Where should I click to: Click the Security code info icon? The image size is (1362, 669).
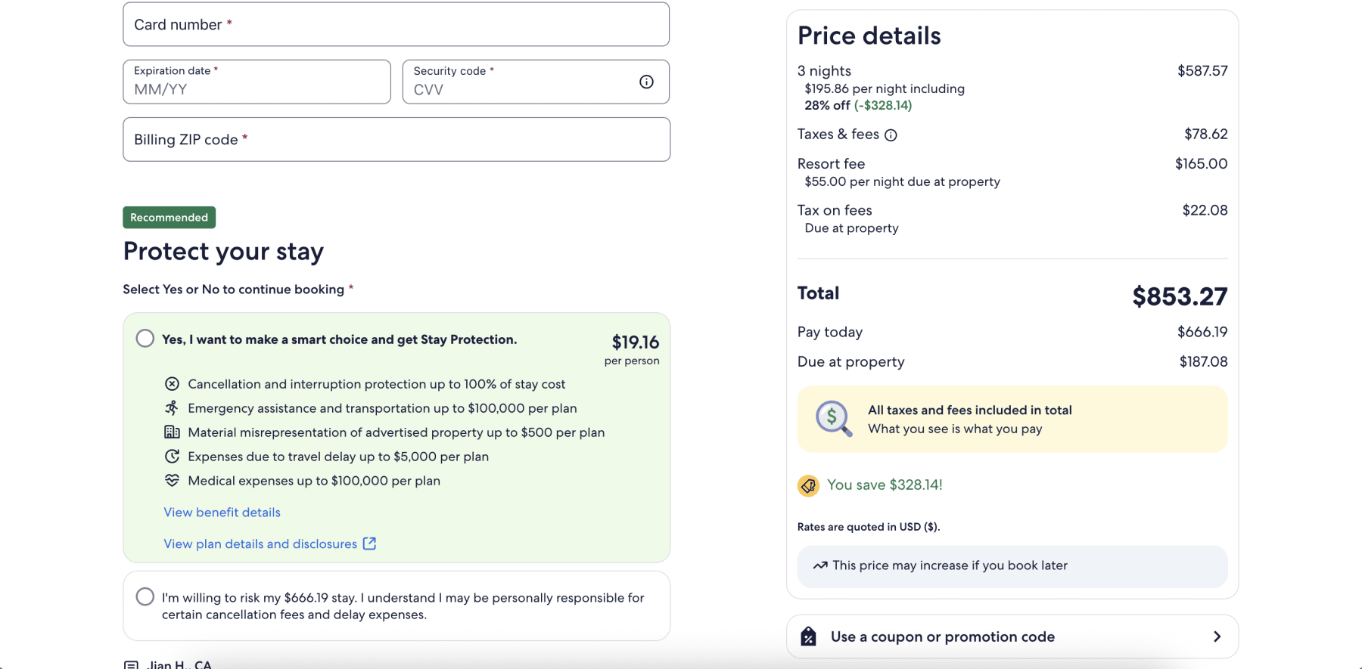646,82
